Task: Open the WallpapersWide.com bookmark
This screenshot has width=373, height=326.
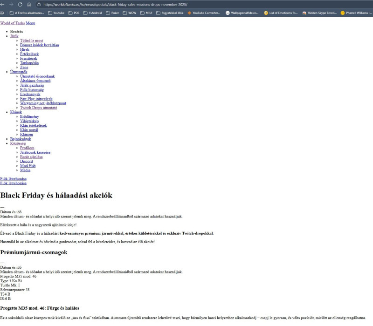Action: pyautogui.click(x=242, y=13)
